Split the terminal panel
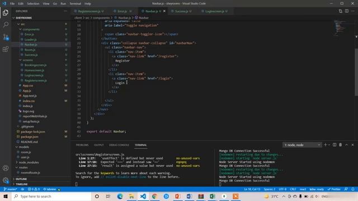 click(x=335, y=145)
